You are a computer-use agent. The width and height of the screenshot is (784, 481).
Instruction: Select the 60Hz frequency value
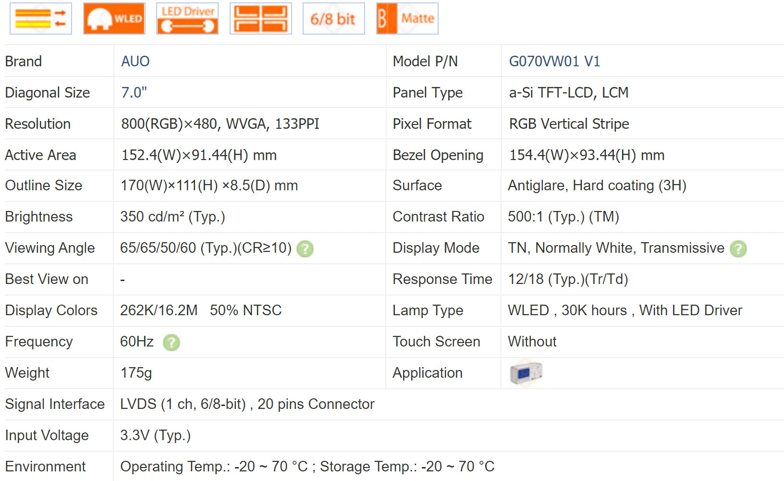137,342
